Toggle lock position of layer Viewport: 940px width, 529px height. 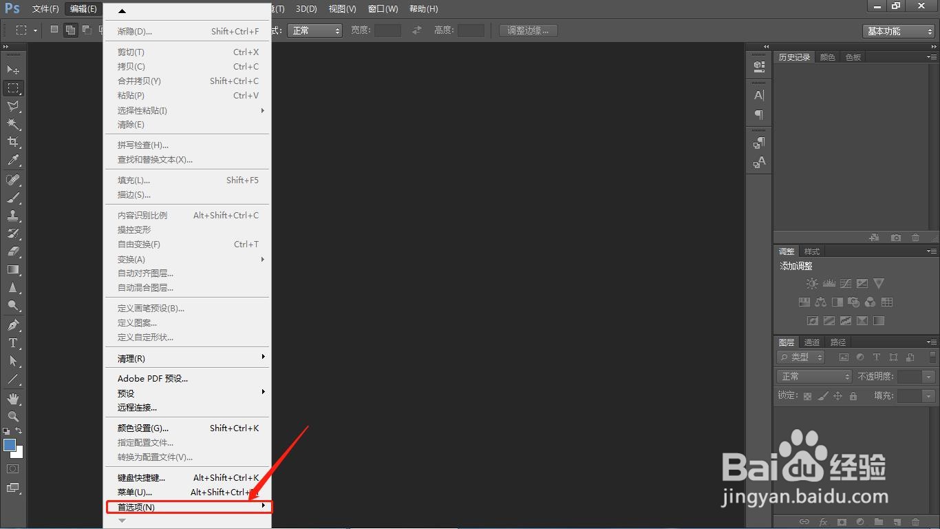pos(837,396)
